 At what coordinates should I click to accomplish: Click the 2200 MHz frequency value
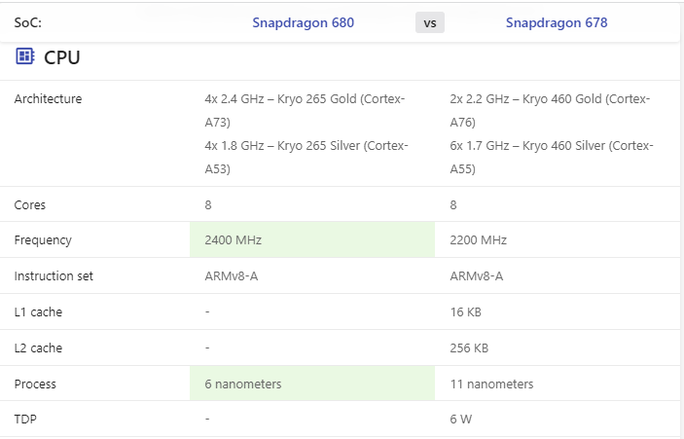pyautogui.click(x=479, y=240)
